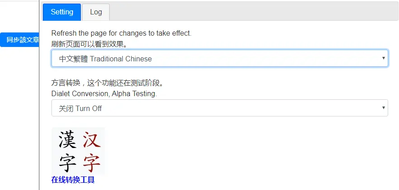Click the empty tab strip beside Log
This screenshot has height=190, width=399.
[x=253, y=12]
